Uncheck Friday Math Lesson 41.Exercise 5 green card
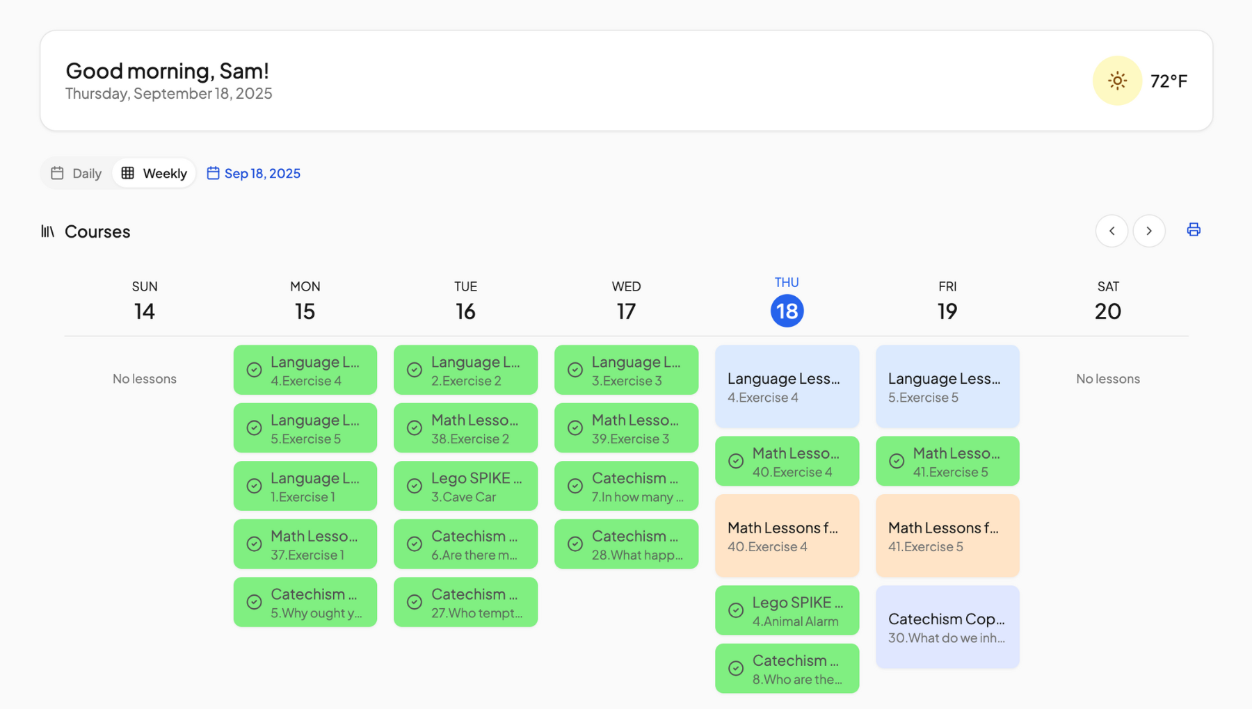Viewport: 1252px width, 709px height. (x=897, y=461)
